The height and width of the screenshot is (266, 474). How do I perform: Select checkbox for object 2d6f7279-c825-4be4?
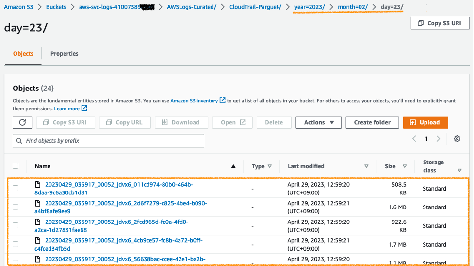(16, 207)
